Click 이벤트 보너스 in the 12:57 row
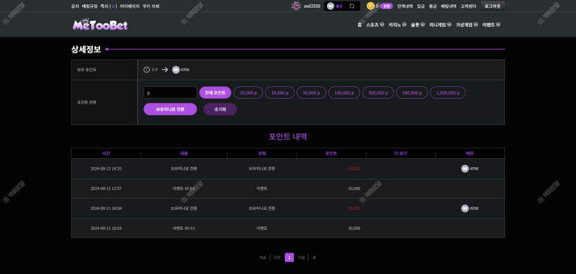 (x=184, y=188)
